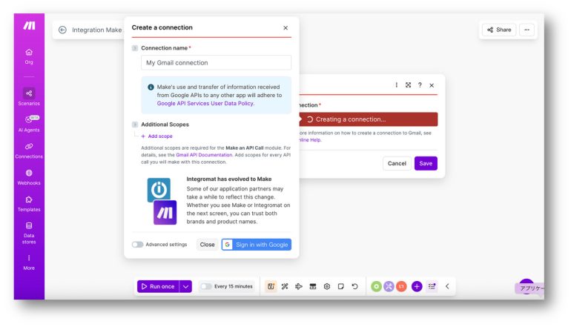The width and height of the screenshot is (571, 327).
Task: Open Templates in the sidebar
Action: click(x=29, y=204)
